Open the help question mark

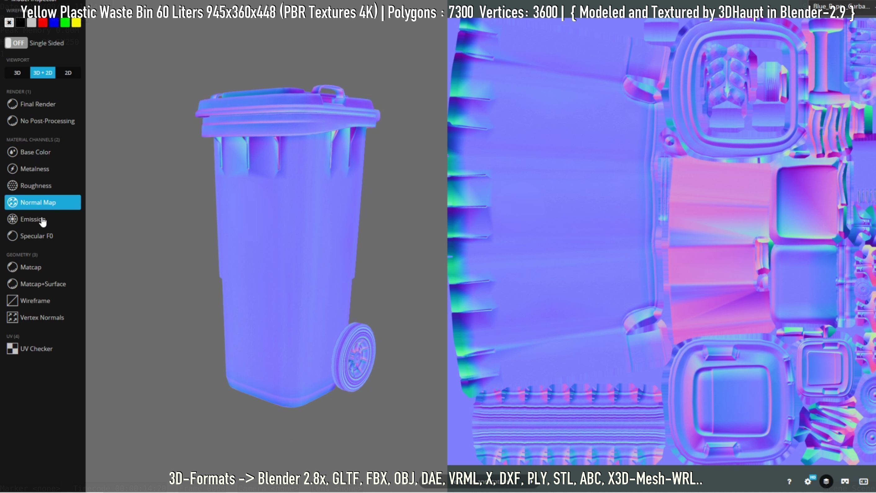pos(789,482)
